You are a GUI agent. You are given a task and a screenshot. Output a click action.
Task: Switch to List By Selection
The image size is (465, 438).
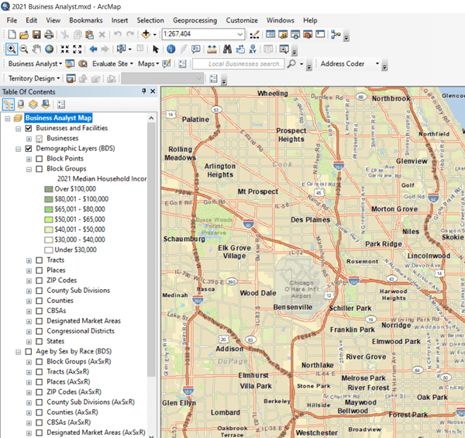[46, 105]
